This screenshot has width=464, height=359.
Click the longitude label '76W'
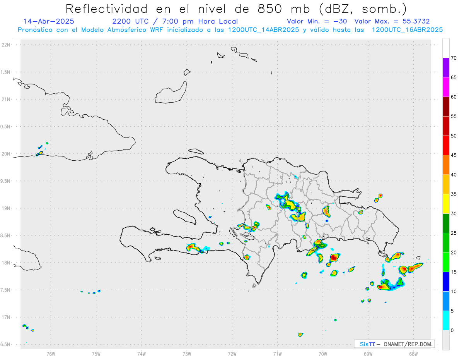click(x=51, y=354)
